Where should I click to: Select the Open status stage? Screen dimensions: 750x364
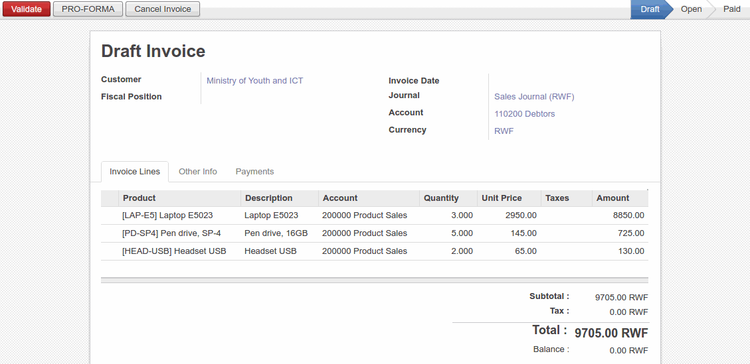click(691, 9)
